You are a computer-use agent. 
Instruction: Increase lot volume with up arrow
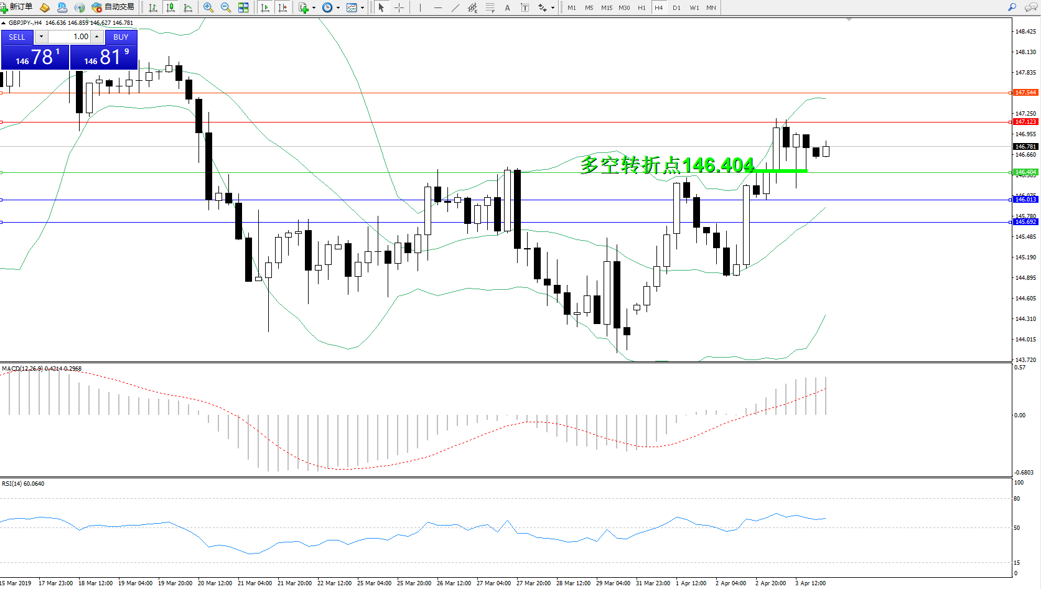click(x=96, y=37)
